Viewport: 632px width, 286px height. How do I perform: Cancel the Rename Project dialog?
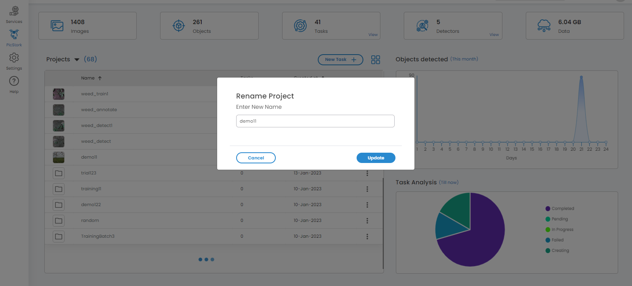(x=256, y=158)
